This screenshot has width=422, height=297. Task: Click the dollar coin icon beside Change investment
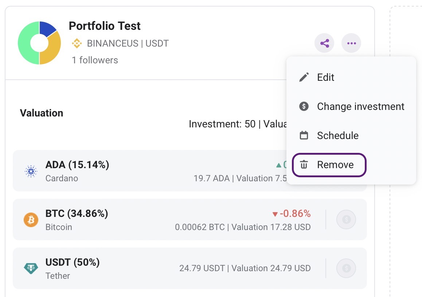tap(304, 106)
